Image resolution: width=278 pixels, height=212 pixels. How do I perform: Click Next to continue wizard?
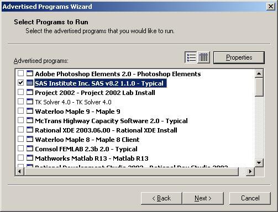203,198
